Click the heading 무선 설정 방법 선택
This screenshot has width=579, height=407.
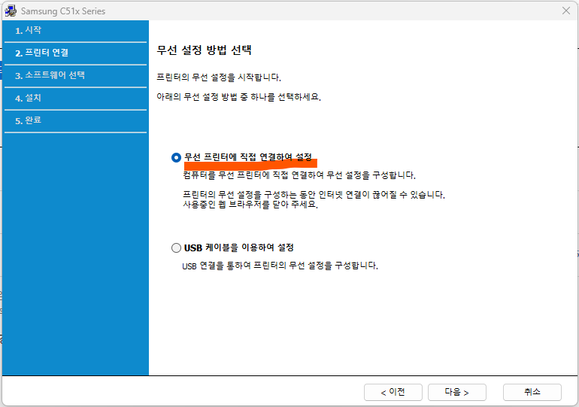[205, 50]
